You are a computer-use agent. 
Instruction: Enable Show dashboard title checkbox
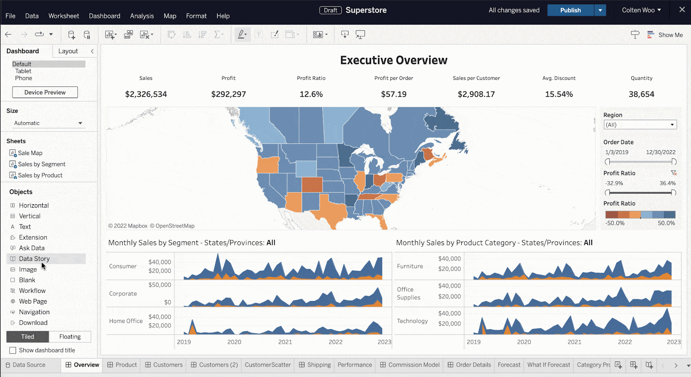point(13,350)
